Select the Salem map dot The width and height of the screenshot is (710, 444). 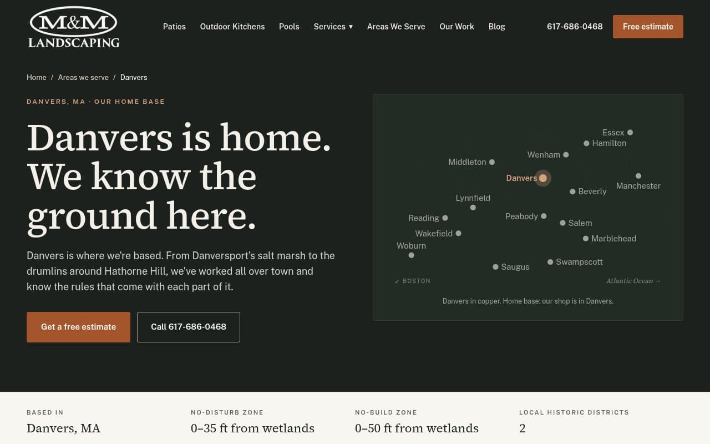562,223
